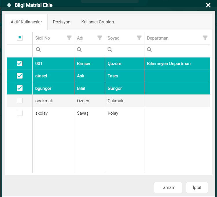The height and width of the screenshot is (197, 217).
Task: Open the Soyadı column filter icon
Action: 139,38
